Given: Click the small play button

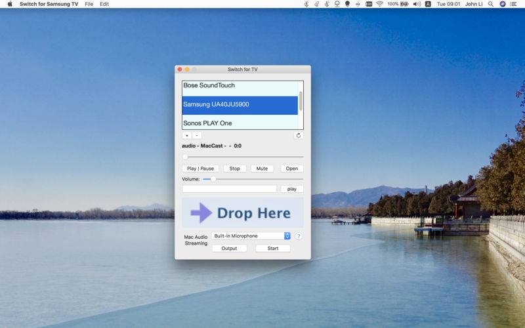Looking at the screenshot, I should [x=291, y=189].
